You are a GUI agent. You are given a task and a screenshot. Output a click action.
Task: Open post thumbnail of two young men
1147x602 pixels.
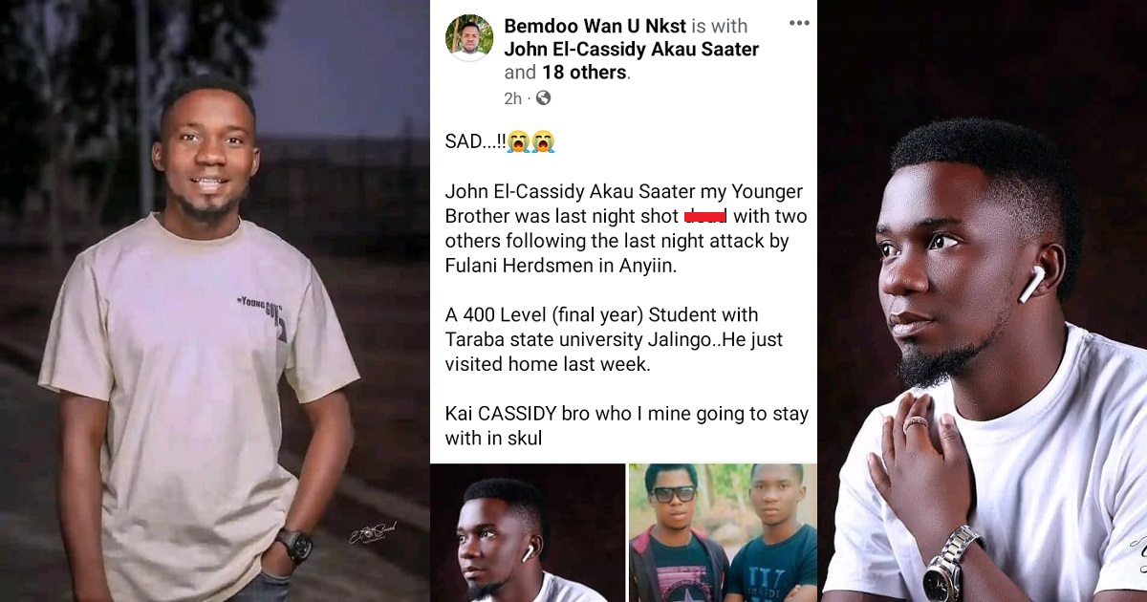723,533
